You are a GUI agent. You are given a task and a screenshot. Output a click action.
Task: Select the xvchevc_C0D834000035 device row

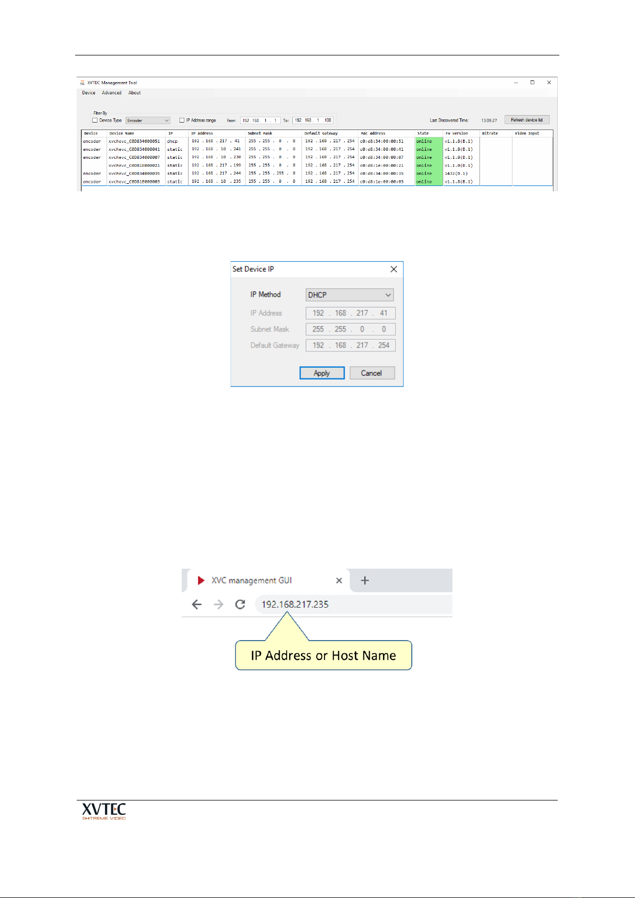tap(317, 173)
